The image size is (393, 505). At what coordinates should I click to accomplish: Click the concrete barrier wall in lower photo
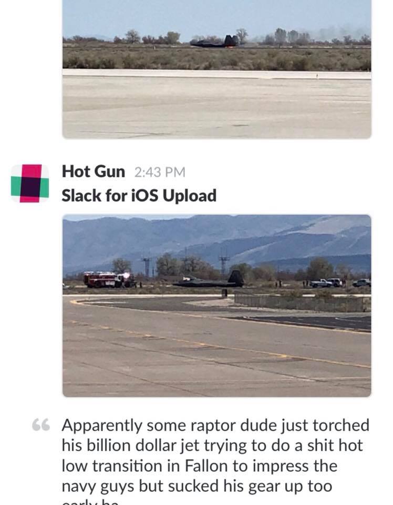[302, 304]
